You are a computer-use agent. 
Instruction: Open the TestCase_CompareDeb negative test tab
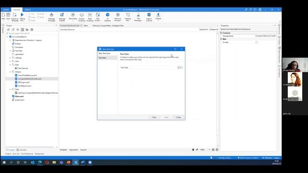point(108,25)
